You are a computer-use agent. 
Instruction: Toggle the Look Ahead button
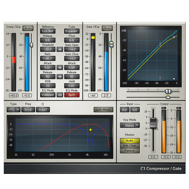tap(103, 110)
